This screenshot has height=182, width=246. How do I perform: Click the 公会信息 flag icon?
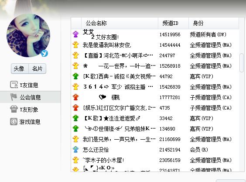[x=14, y=97]
